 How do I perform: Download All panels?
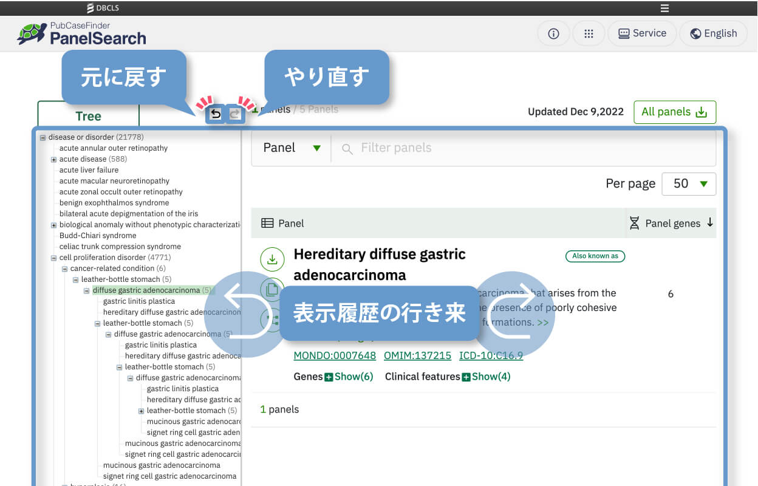[675, 112]
